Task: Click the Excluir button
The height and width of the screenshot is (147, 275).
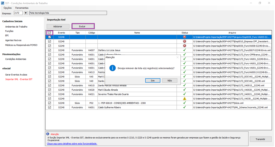Action: 82,26
